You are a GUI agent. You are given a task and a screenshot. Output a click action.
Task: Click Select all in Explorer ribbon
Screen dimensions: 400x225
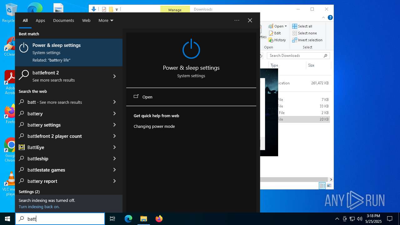[x=302, y=26]
